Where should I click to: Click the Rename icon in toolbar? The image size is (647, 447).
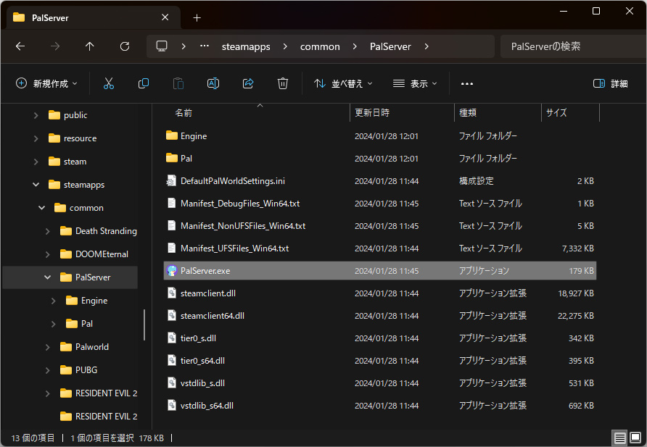click(213, 83)
